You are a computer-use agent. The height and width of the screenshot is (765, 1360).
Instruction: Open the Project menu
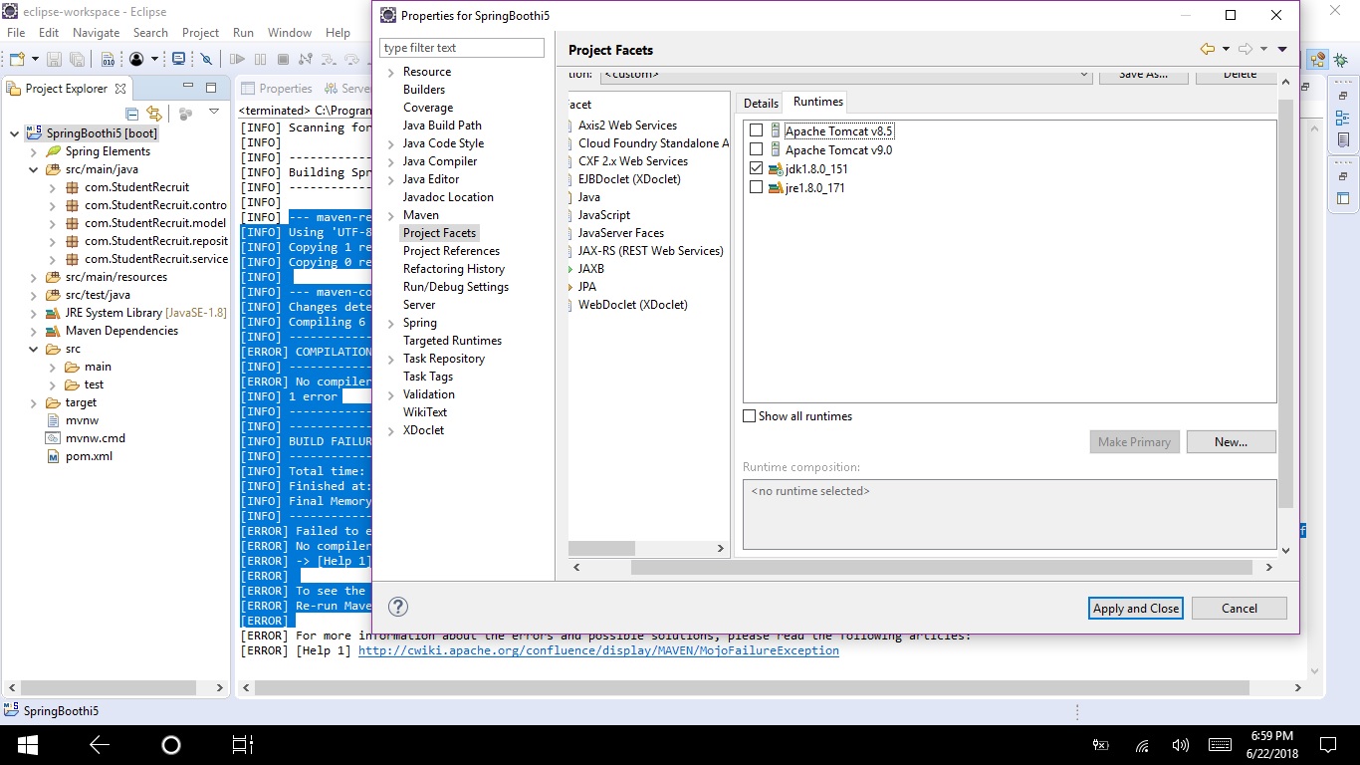click(200, 33)
